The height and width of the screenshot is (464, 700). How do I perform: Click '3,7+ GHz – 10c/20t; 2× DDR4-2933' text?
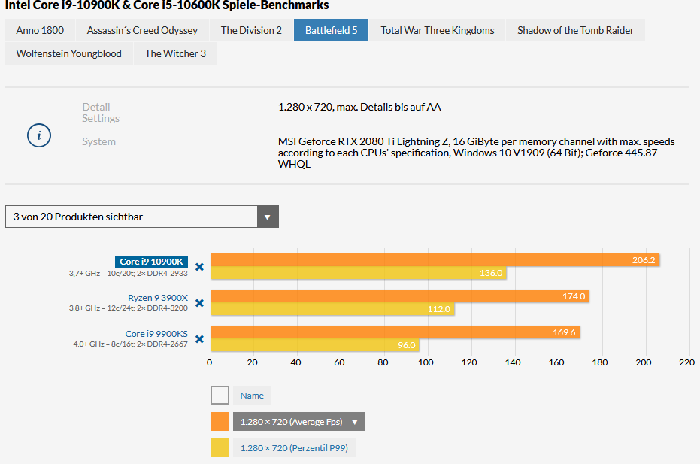tap(129, 273)
